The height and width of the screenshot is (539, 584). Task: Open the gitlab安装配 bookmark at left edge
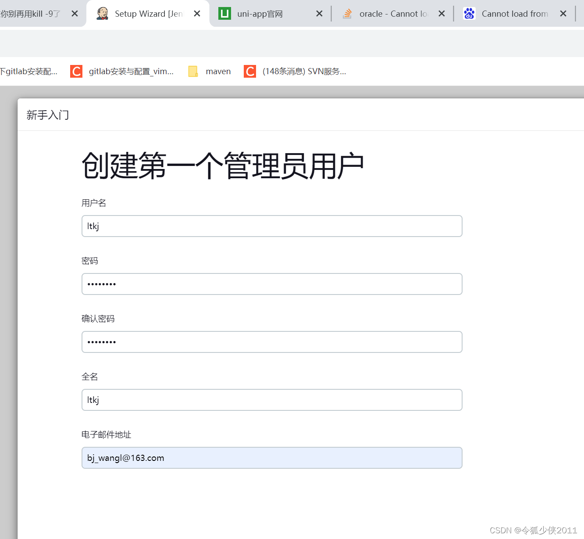coord(28,71)
